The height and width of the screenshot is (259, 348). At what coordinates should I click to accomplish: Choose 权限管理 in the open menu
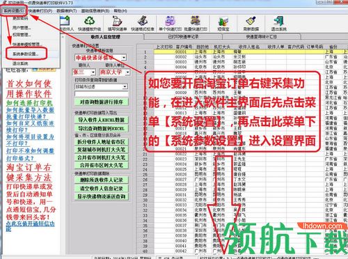(x=22, y=35)
